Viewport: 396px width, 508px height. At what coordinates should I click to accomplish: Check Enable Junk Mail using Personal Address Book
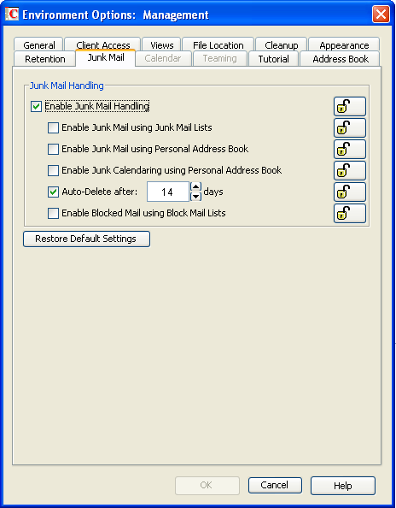click(x=53, y=149)
